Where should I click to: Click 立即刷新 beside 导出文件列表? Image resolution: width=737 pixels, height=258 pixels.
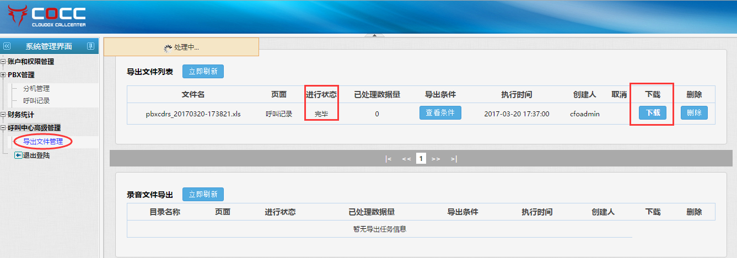(203, 71)
